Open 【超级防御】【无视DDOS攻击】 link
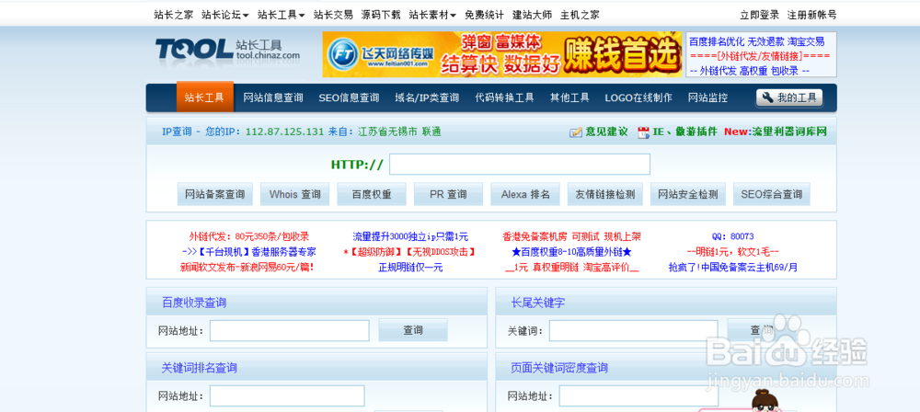Viewport: 920px width, 412px height. (x=410, y=252)
